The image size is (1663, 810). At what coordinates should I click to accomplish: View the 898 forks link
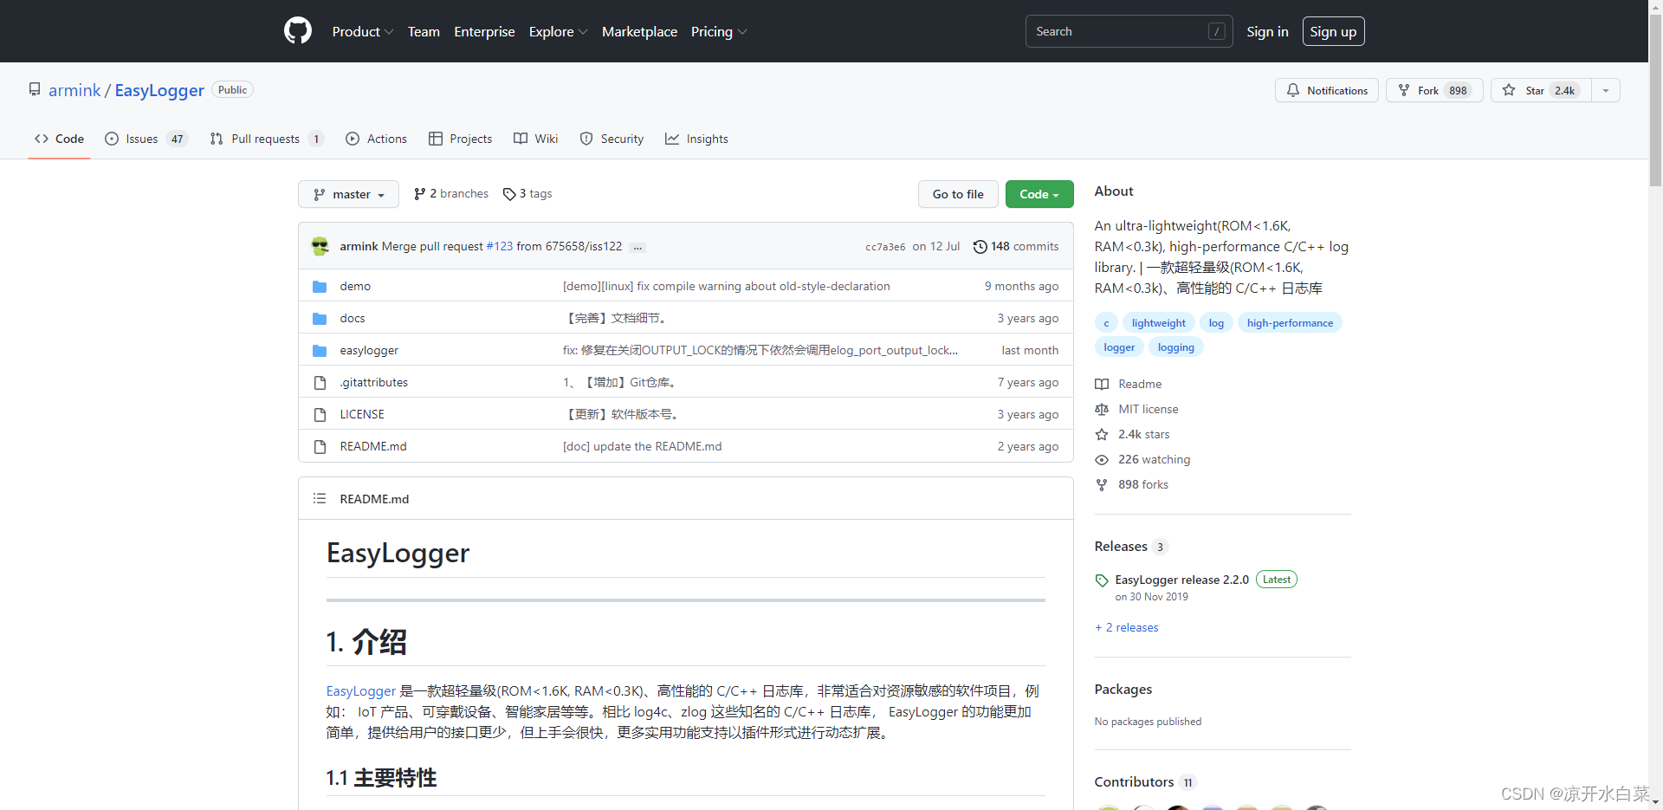tap(1131, 484)
